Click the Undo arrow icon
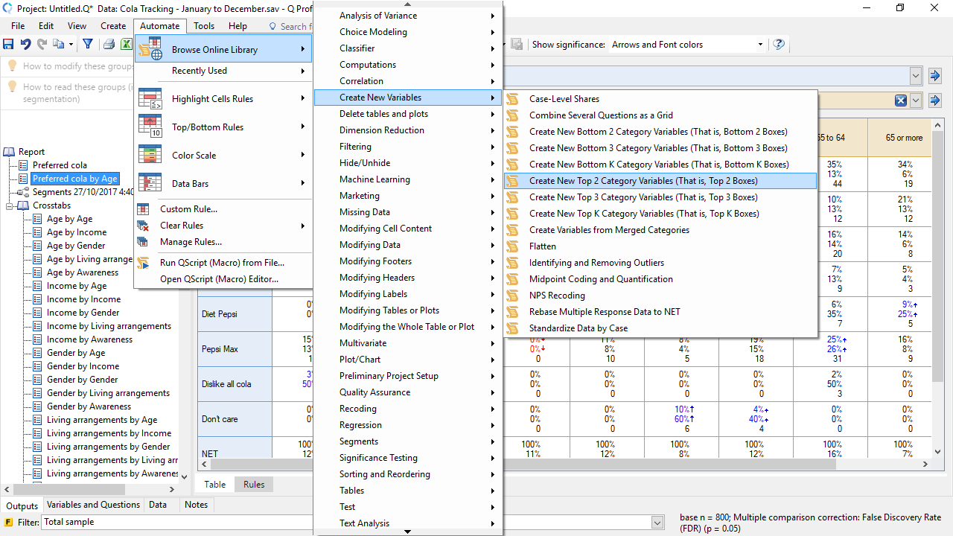This screenshot has height=536, width=953. (26, 45)
